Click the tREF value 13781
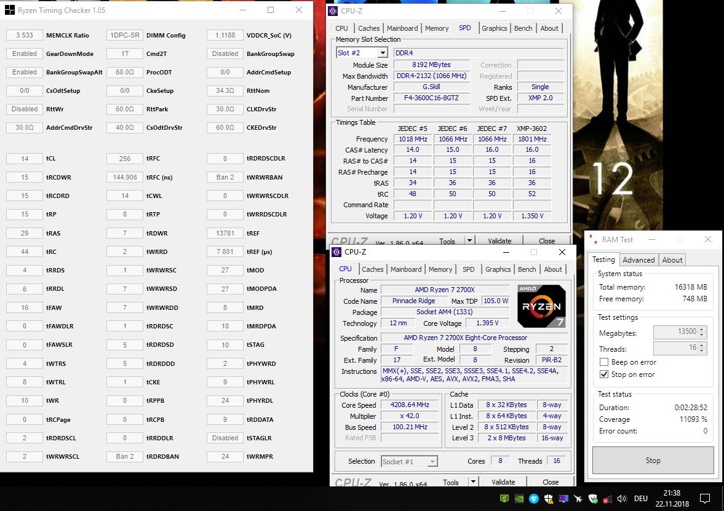Image resolution: width=724 pixels, height=511 pixels. (x=225, y=233)
